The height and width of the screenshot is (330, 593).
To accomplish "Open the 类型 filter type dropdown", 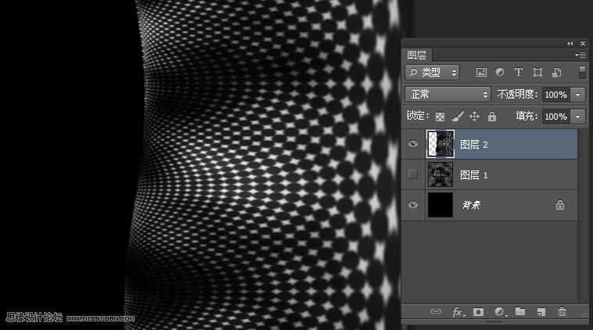I will pos(433,73).
